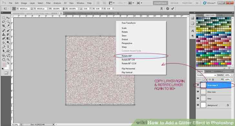Open the status bar info arrow
The width and height of the screenshot is (235, 126).
(x=53, y=124)
